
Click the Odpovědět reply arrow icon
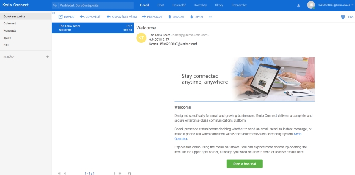(82, 17)
